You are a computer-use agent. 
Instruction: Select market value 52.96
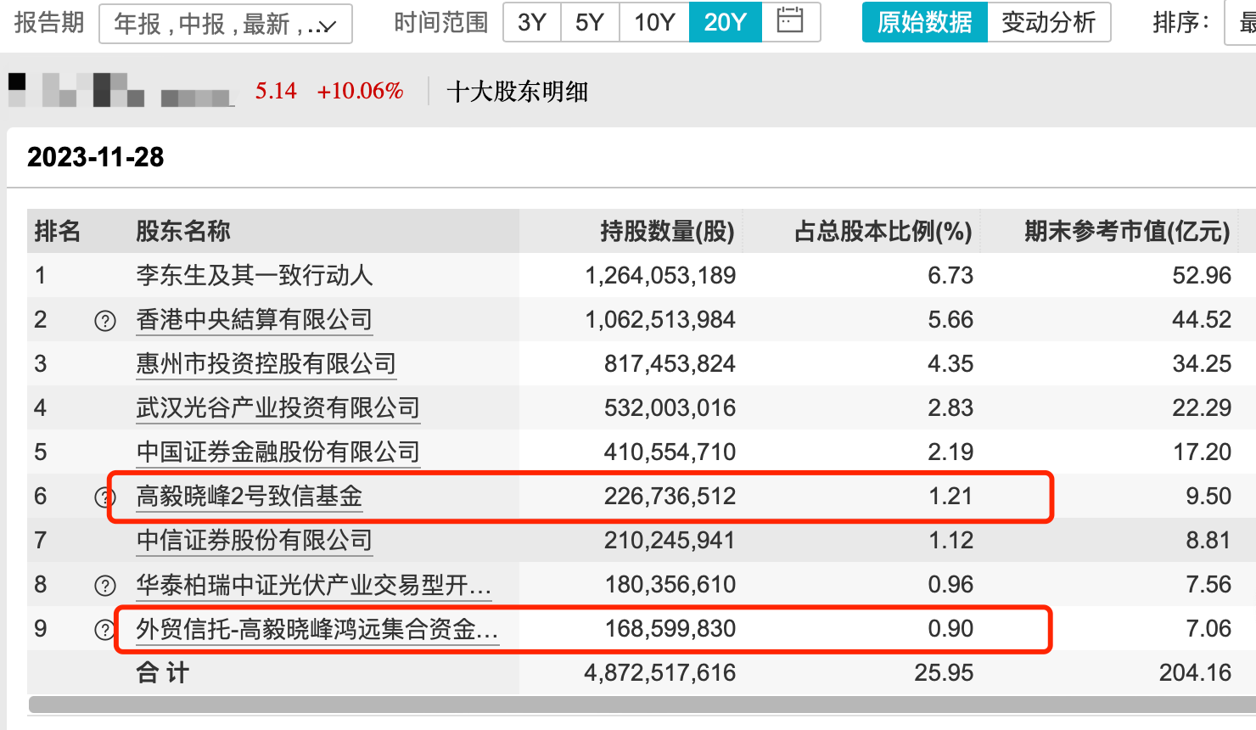point(1202,275)
